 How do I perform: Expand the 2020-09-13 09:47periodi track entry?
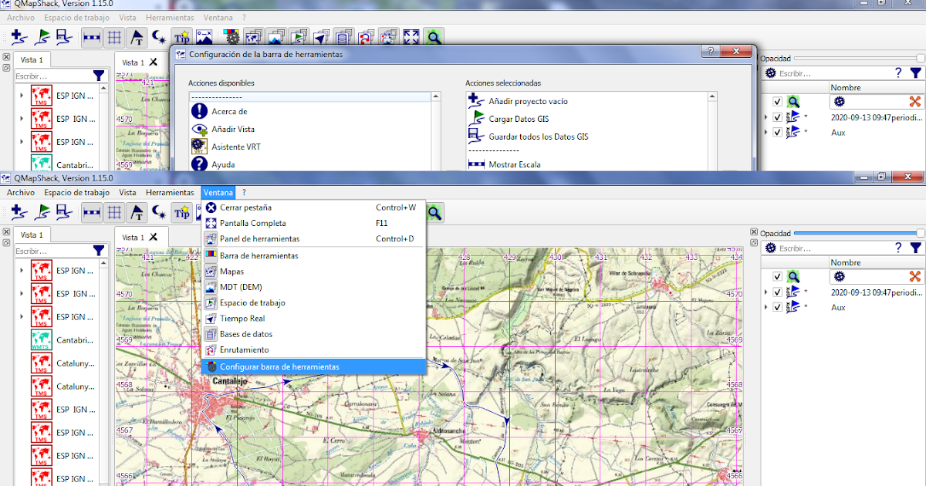coord(766,292)
